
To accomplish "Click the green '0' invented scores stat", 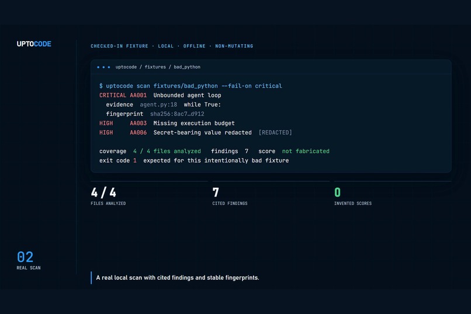I will [337, 192].
